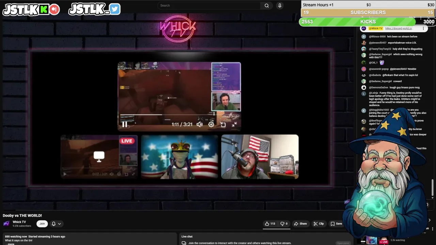This screenshot has height=245, width=436.
Task: Click the chat bubble icon in join prompt
Action: (x=184, y=243)
